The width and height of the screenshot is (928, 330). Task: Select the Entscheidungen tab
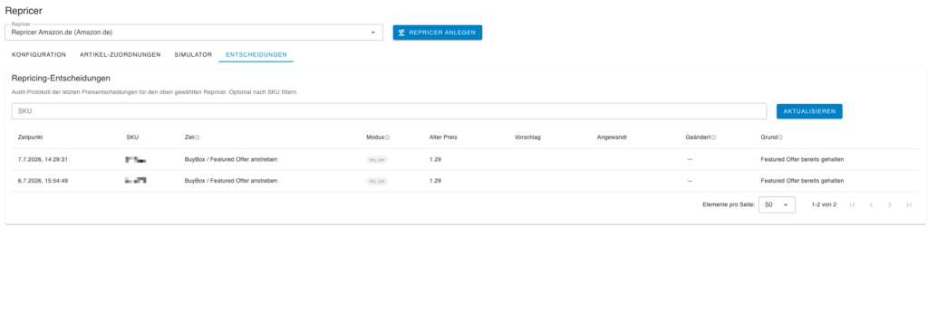click(x=256, y=54)
